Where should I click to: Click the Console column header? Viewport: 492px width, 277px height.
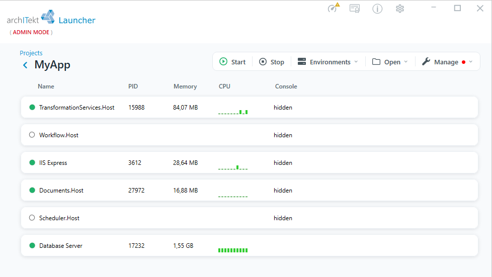[x=286, y=86]
